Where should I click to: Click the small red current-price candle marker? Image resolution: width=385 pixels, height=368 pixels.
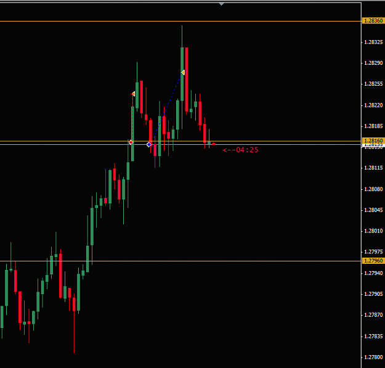(x=213, y=144)
